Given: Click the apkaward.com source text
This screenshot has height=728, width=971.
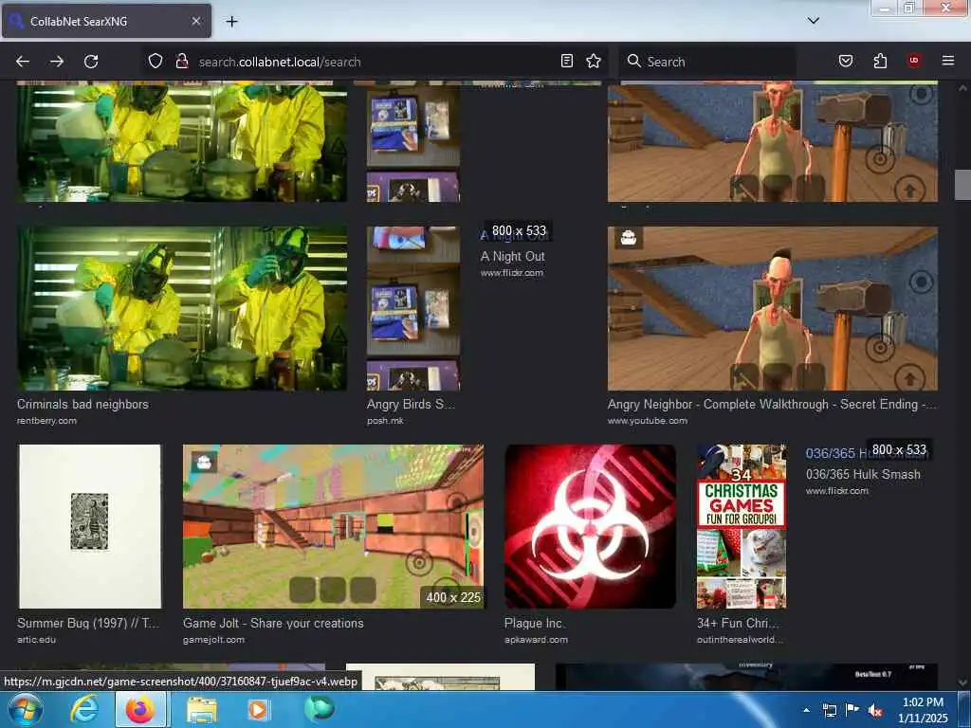Looking at the screenshot, I should tap(537, 640).
